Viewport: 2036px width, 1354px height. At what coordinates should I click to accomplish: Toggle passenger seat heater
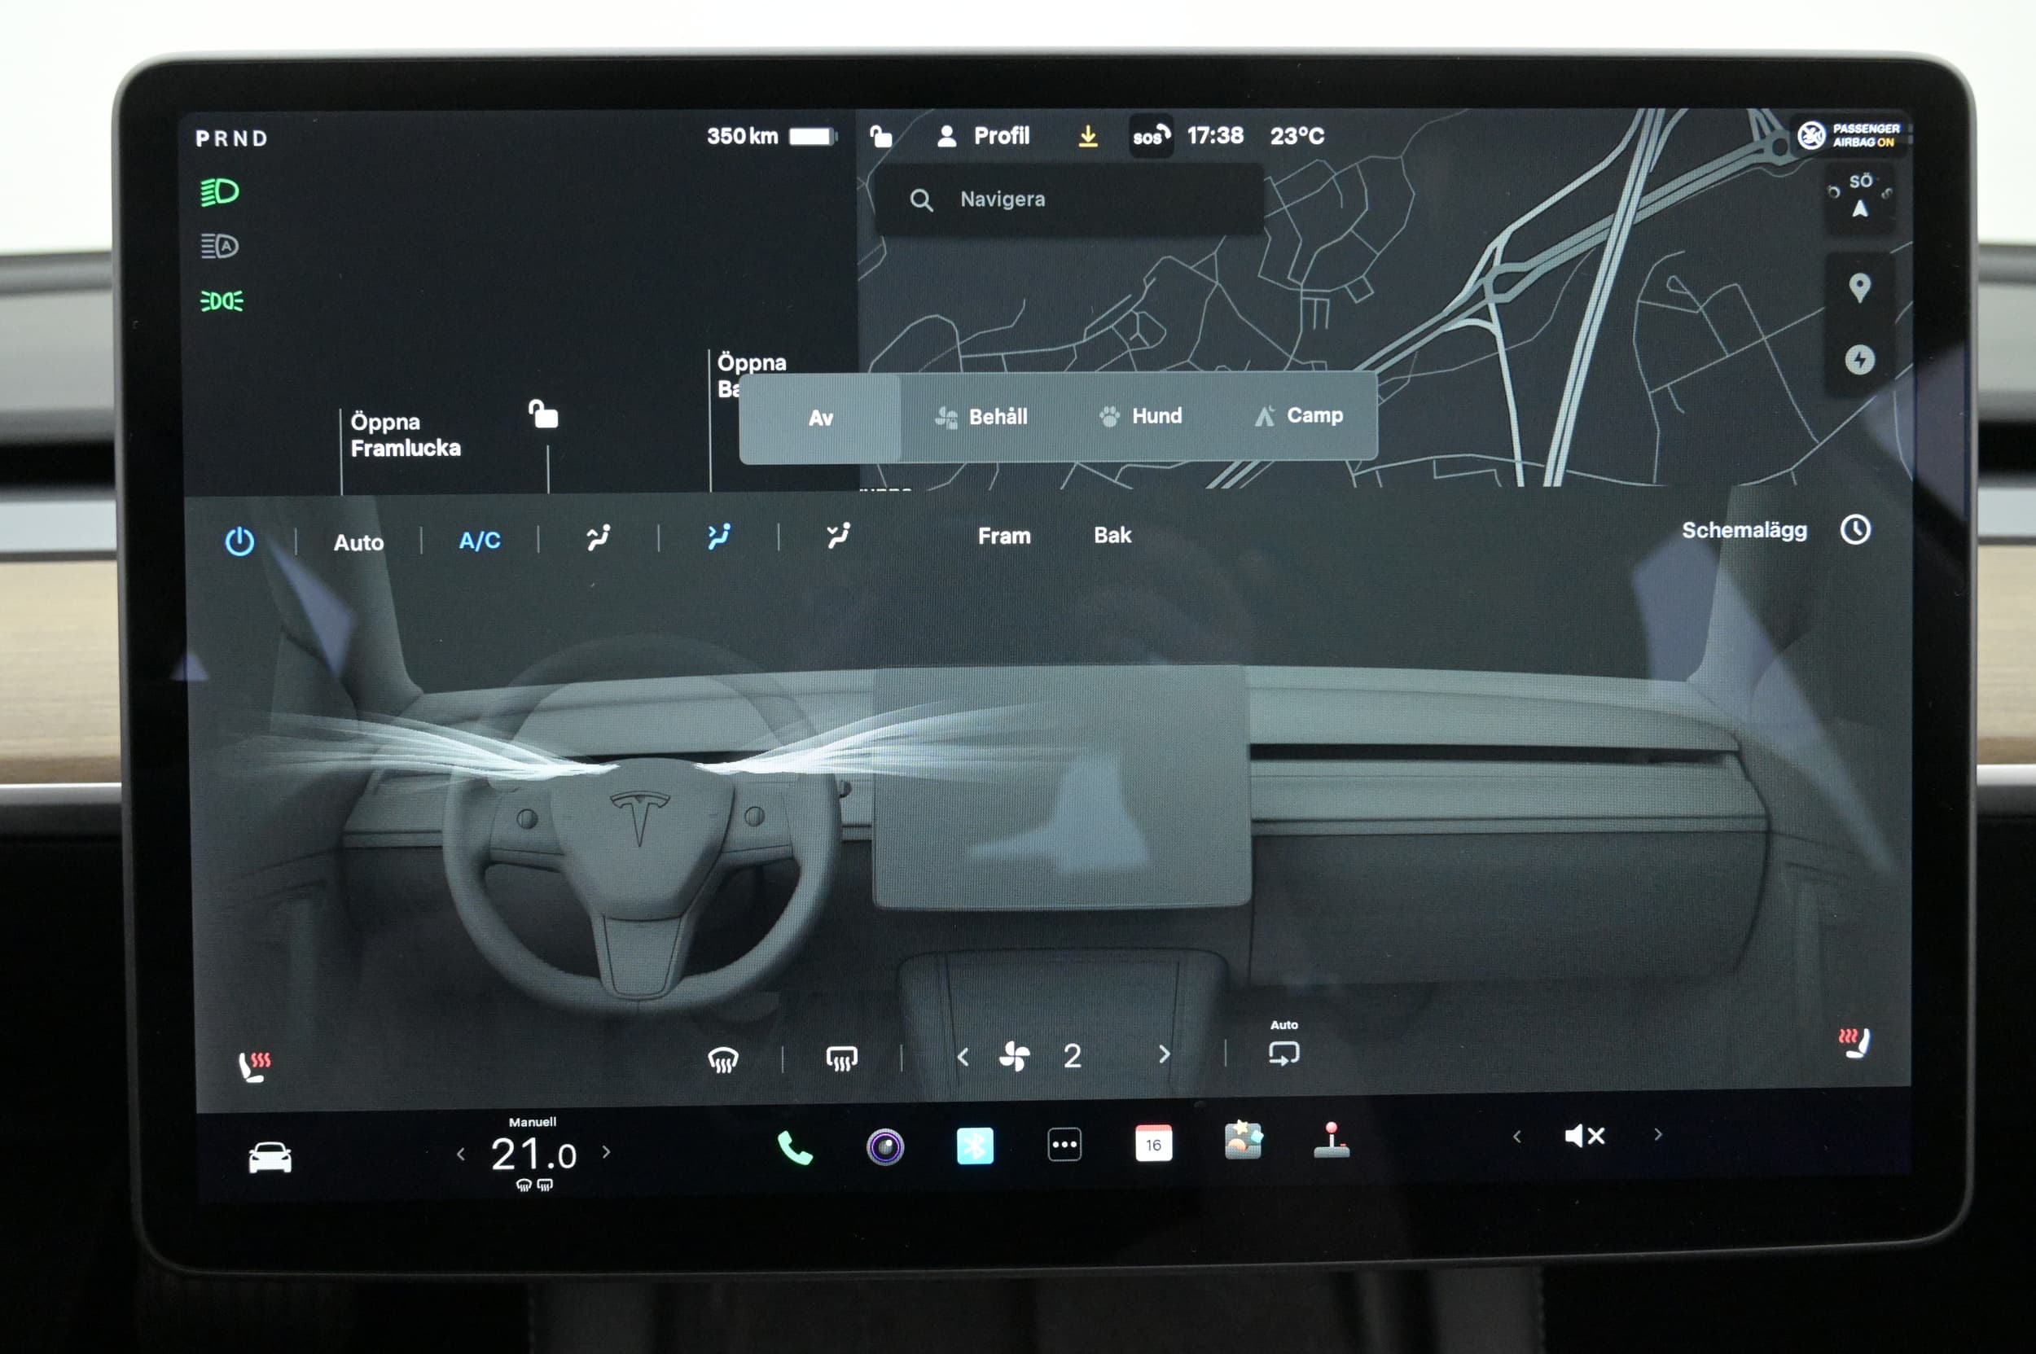pyautogui.click(x=1853, y=1043)
